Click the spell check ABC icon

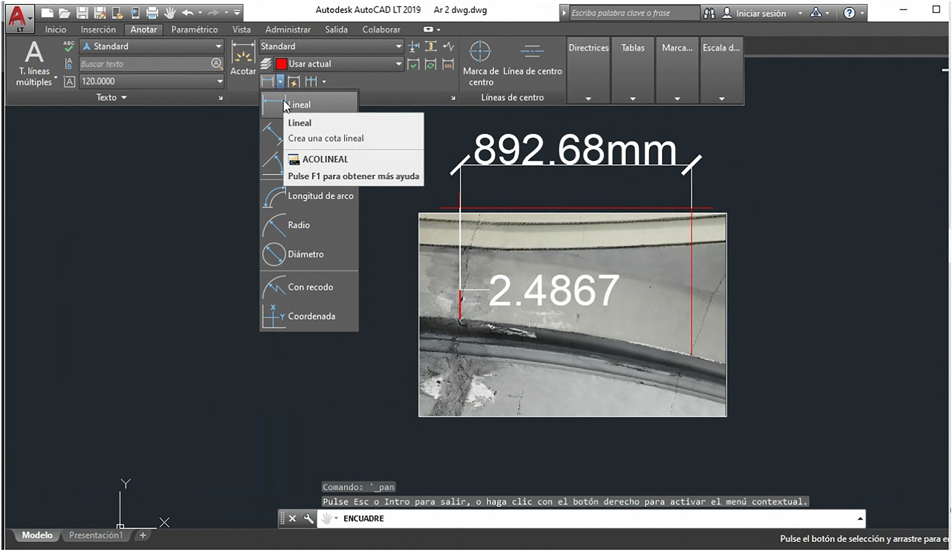69,46
